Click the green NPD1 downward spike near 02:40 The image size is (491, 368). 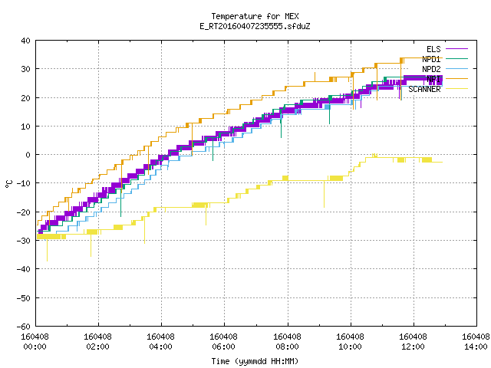[x=121, y=202]
